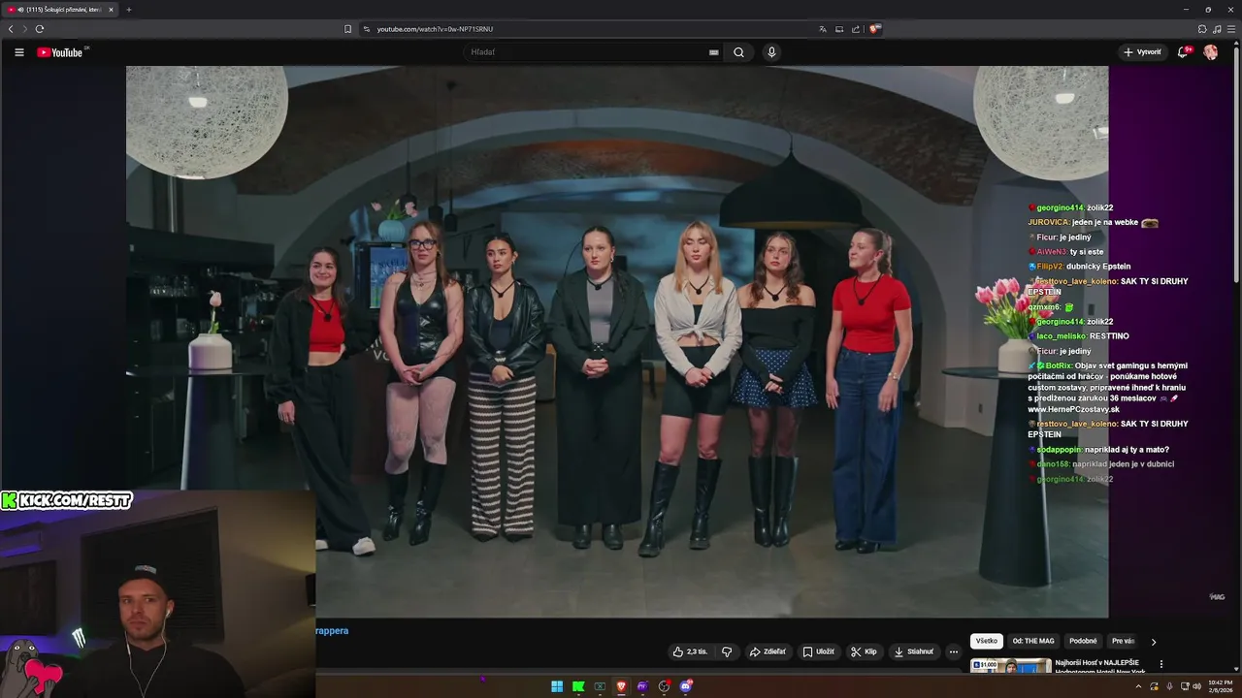Open the on-screen keyboard in search box
Screen dimensions: 1242x698
pyautogui.click(x=714, y=52)
